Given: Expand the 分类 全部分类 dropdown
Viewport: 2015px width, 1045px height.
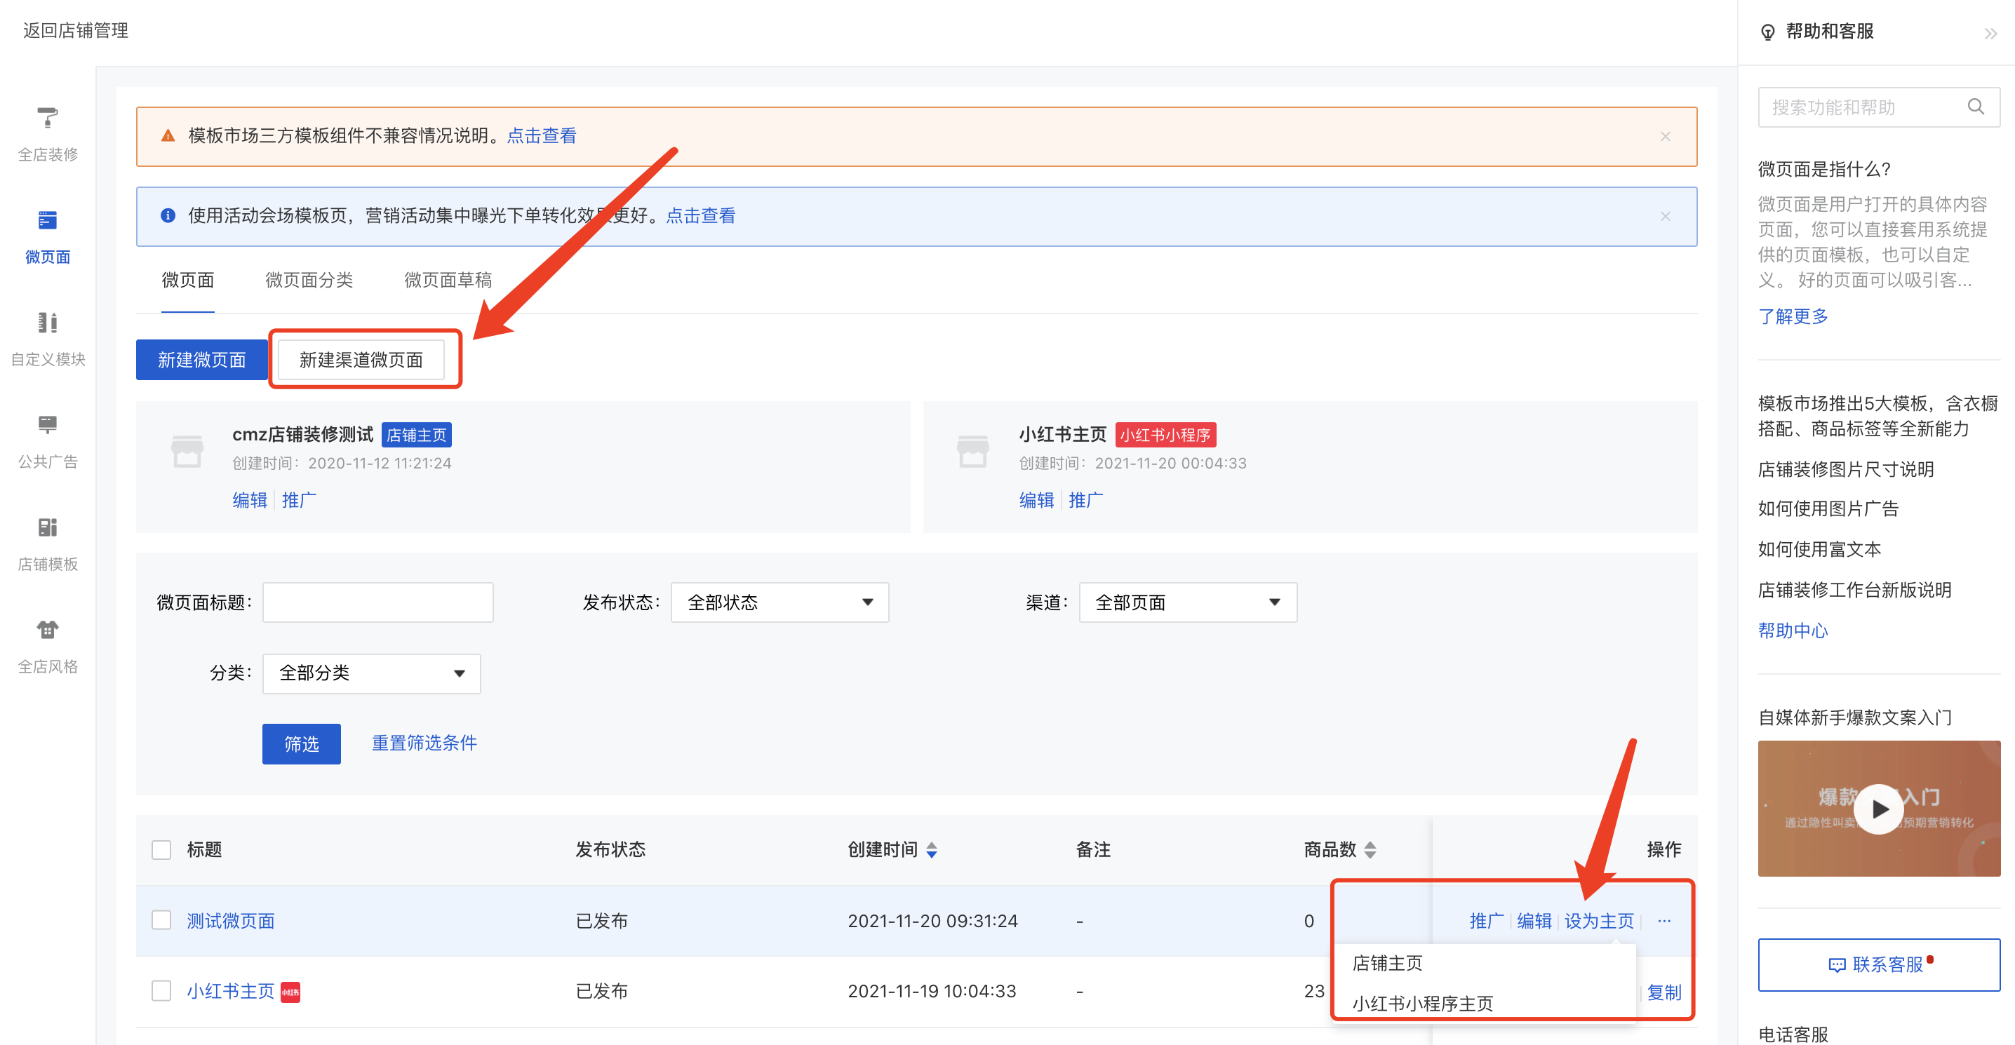Looking at the screenshot, I should [370, 673].
